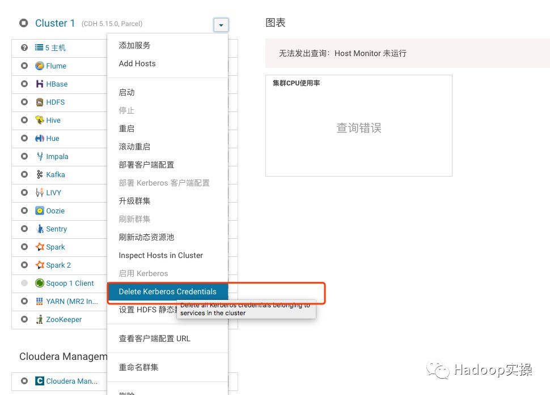This screenshot has height=395, width=550.
Task: Open the HBase service link
Action: (x=57, y=84)
